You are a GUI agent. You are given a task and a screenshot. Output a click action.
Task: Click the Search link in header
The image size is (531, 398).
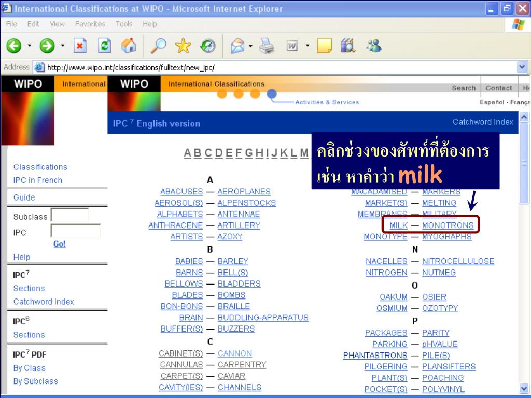coord(464,88)
